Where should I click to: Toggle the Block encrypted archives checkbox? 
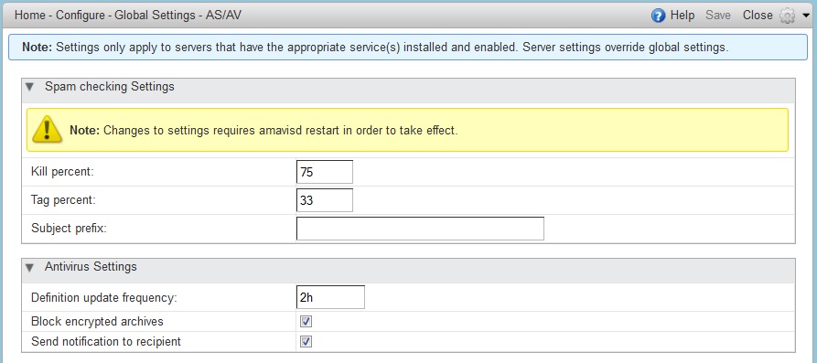coord(306,321)
